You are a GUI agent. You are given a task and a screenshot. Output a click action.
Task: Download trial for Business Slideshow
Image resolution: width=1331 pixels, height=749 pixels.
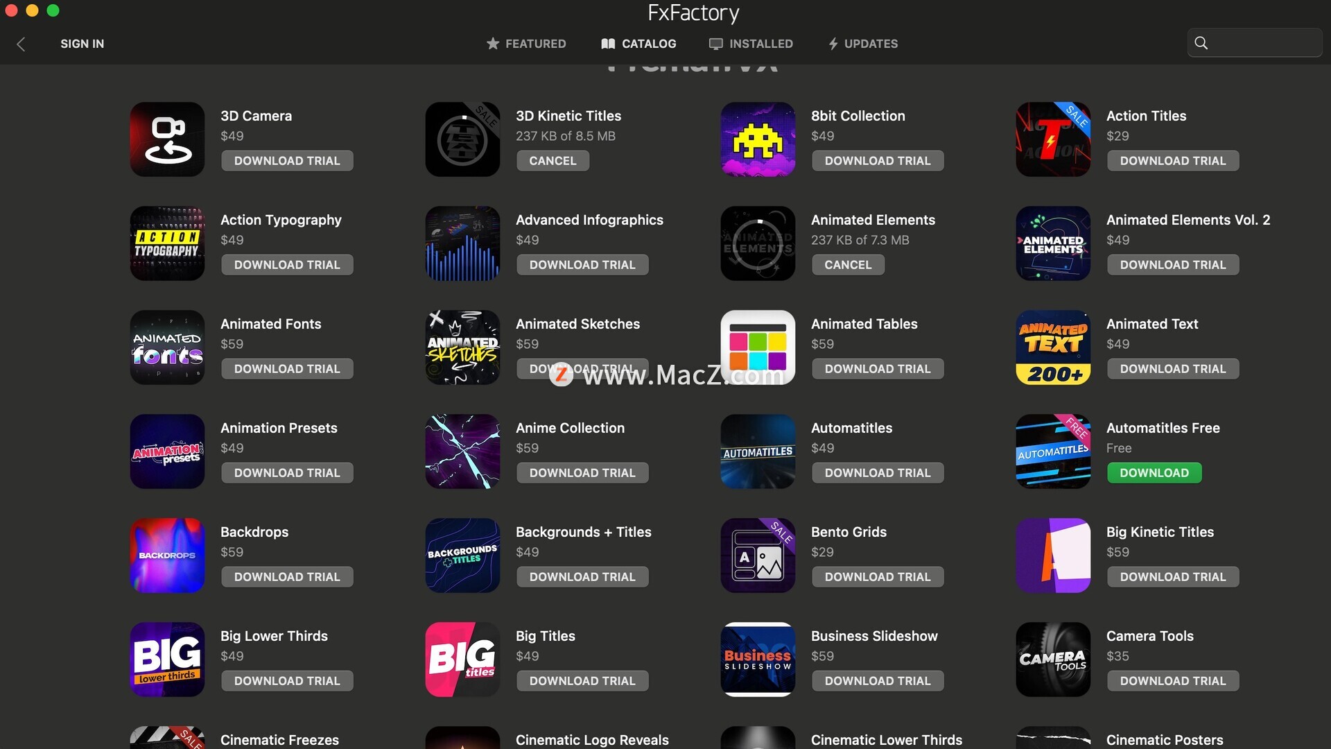(878, 681)
